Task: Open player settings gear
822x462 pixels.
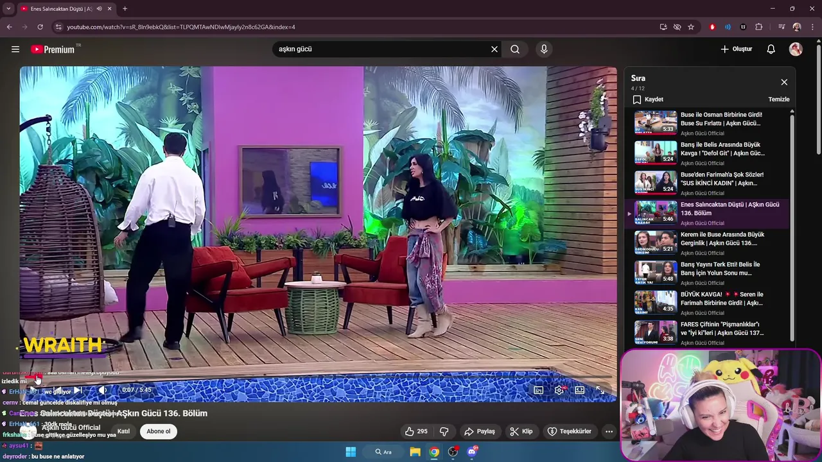Action: (x=559, y=390)
